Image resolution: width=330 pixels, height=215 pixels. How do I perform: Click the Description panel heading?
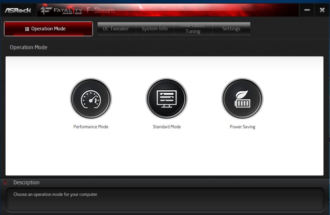(x=26, y=182)
